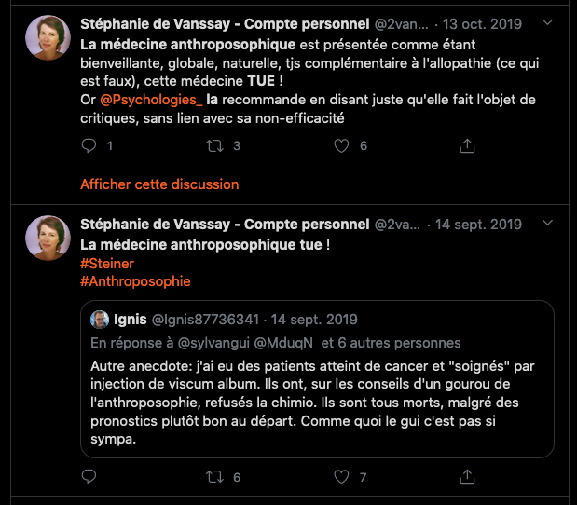This screenshot has width=577, height=505.
Task: Share the 13 oct. 2019 tweet
Action: [467, 146]
